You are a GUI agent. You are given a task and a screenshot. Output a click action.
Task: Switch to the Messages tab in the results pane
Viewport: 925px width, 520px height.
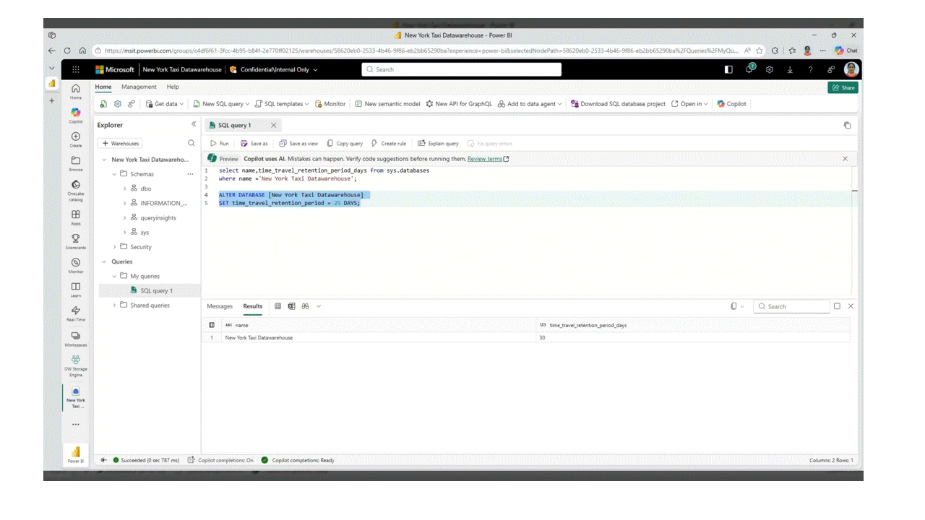[x=220, y=306]
